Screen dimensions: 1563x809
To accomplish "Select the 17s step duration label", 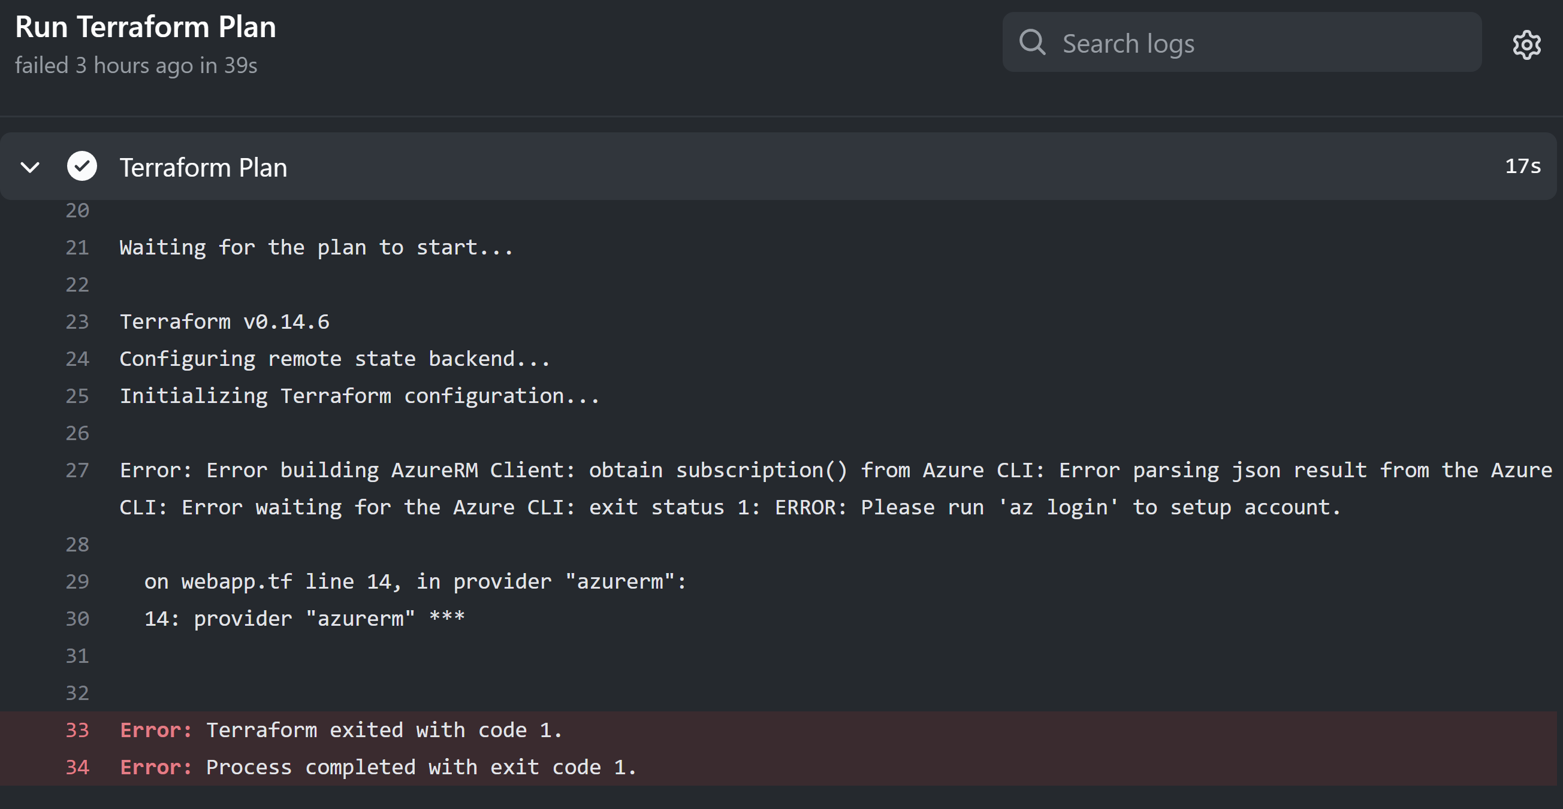I will 1523,166.
